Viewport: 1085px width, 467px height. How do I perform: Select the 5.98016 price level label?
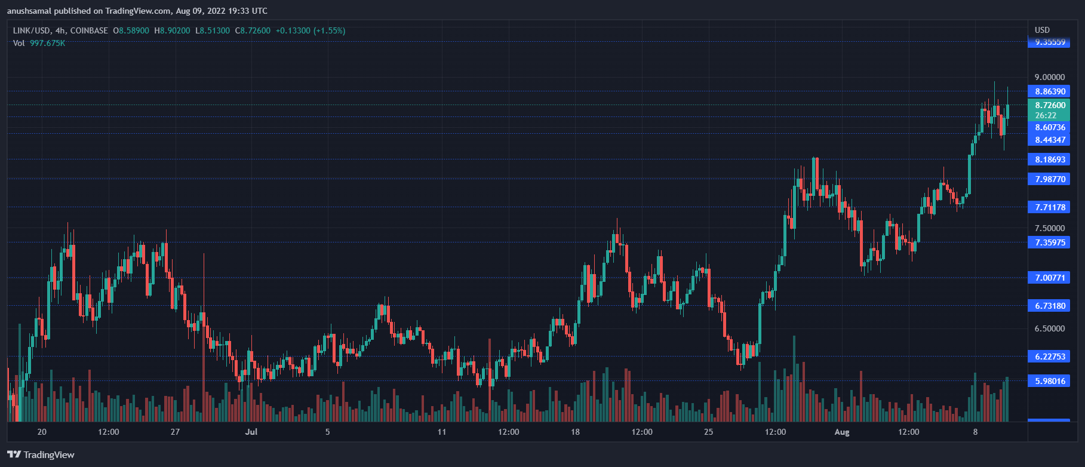tap(1049, 381)
